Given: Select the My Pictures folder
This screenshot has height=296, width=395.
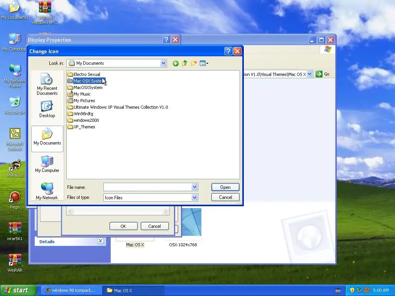Looking at the screenshot, I should tap(81, 101).
